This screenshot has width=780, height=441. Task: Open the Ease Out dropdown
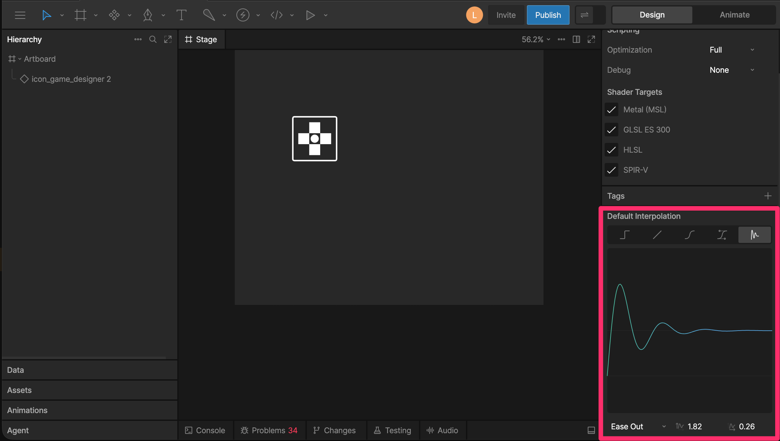(x=638, y=426)
